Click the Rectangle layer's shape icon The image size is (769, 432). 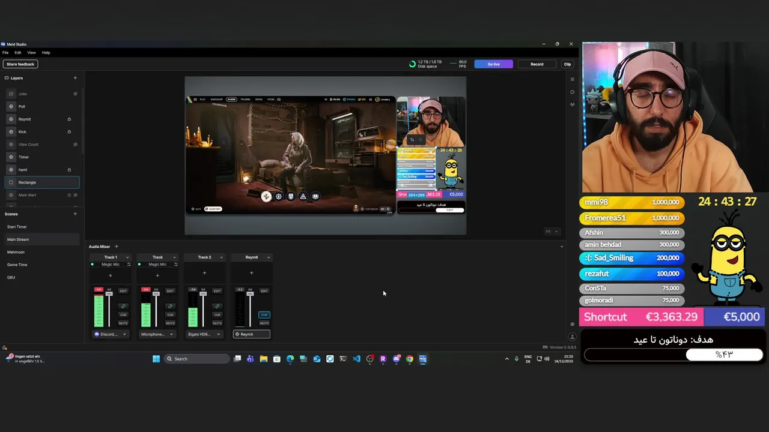[11, 182]
